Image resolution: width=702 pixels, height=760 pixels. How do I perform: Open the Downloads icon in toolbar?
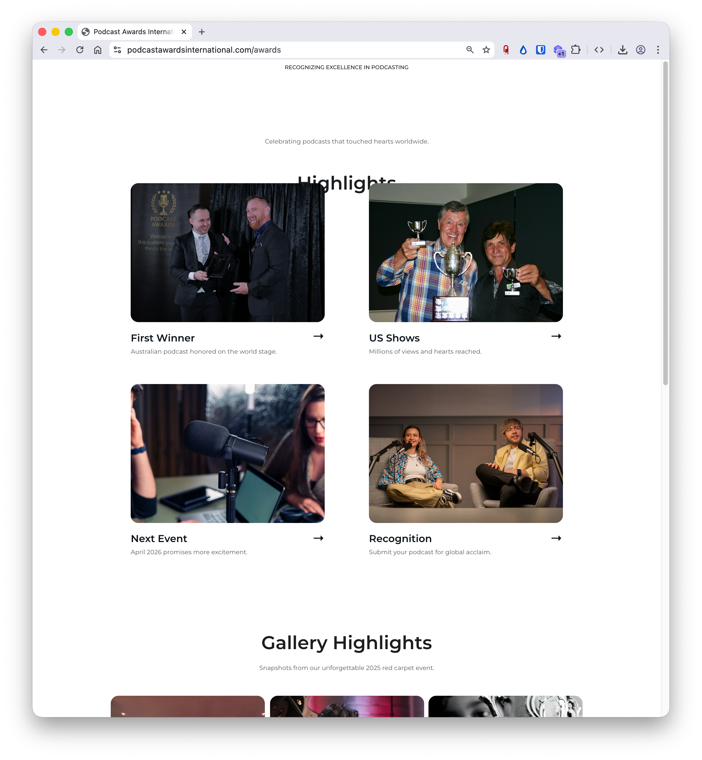[622, 50]
